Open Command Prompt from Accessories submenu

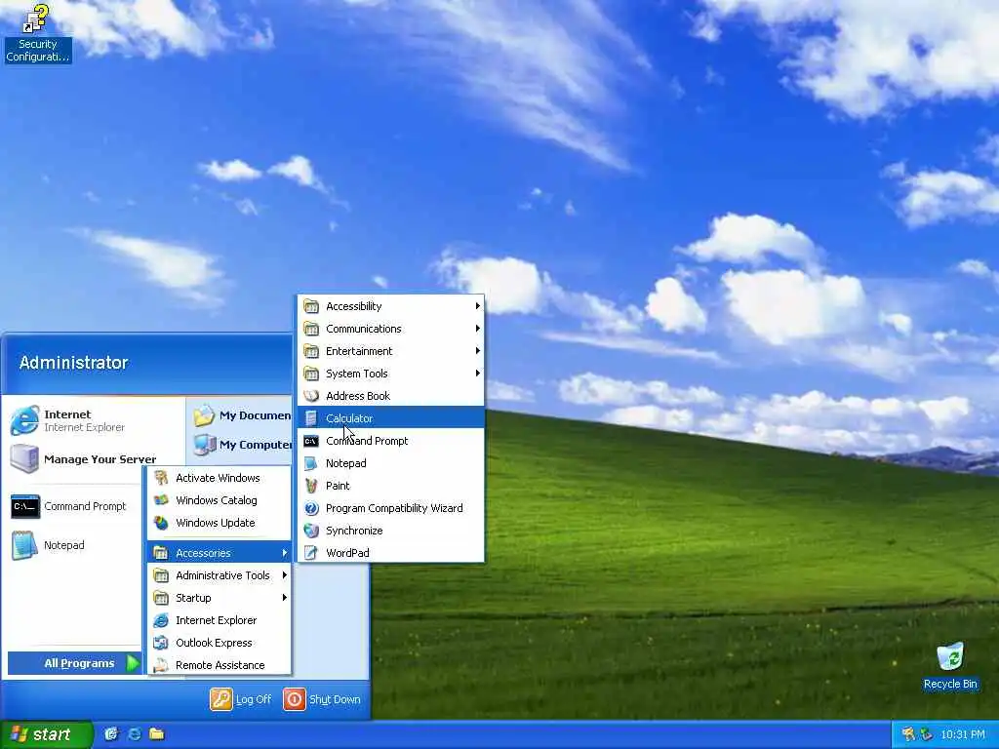[x=391, y=441]
